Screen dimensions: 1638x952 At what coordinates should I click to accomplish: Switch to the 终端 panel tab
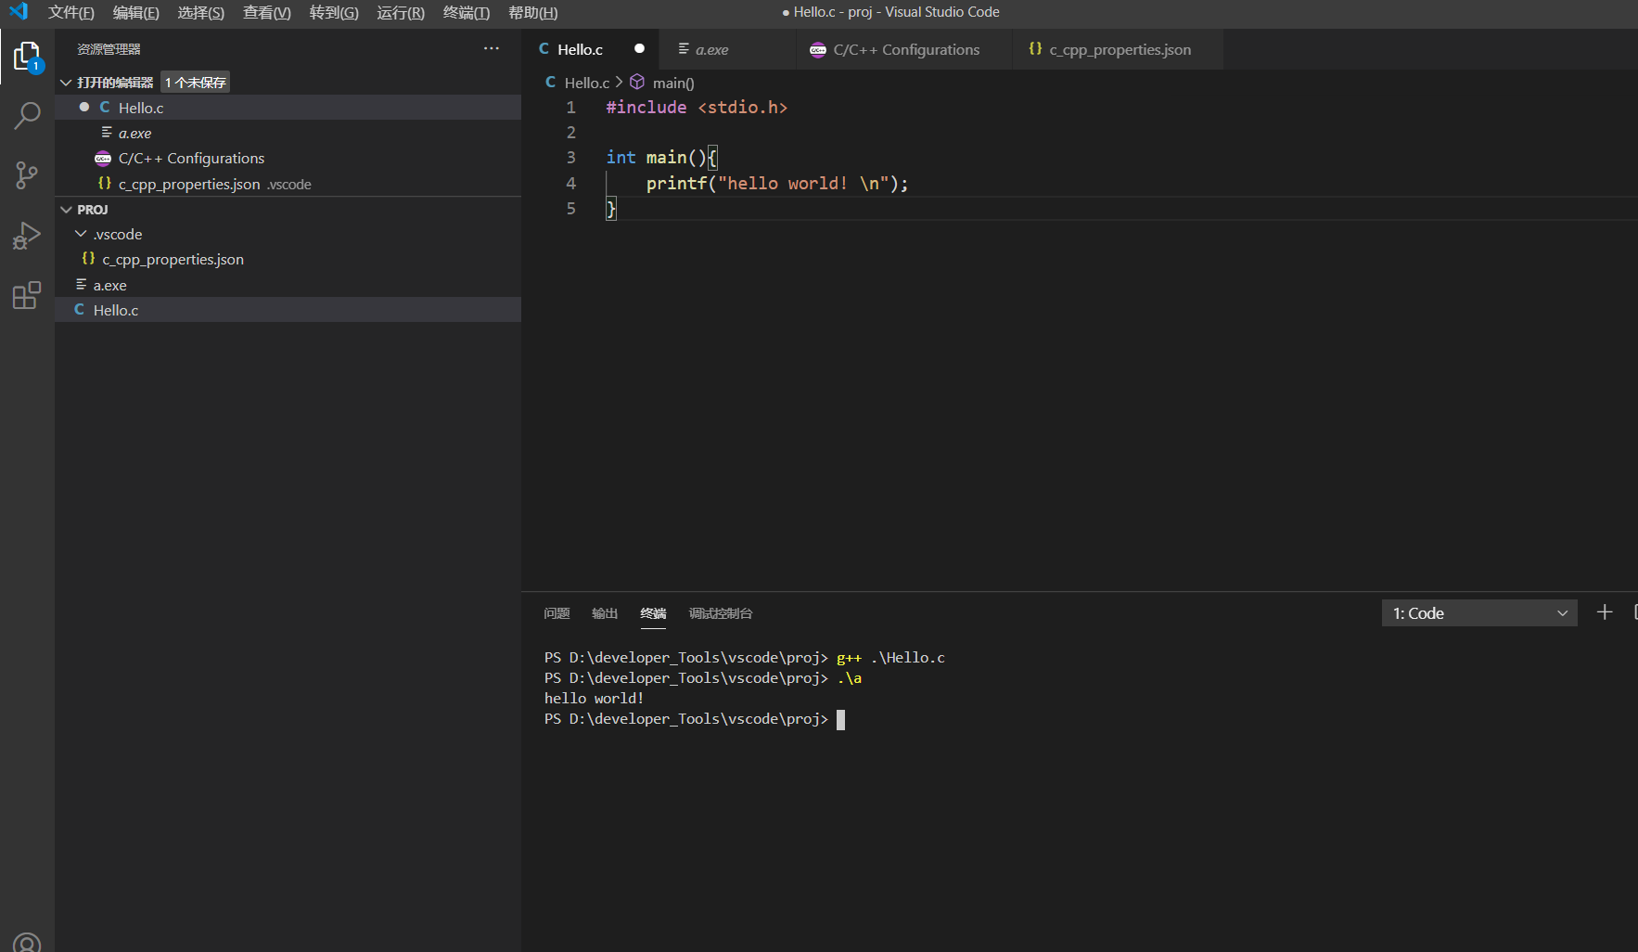653,613
